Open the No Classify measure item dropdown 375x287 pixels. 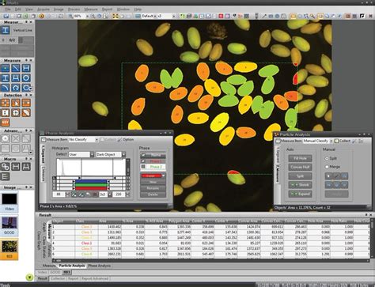[x=97, y=139]
